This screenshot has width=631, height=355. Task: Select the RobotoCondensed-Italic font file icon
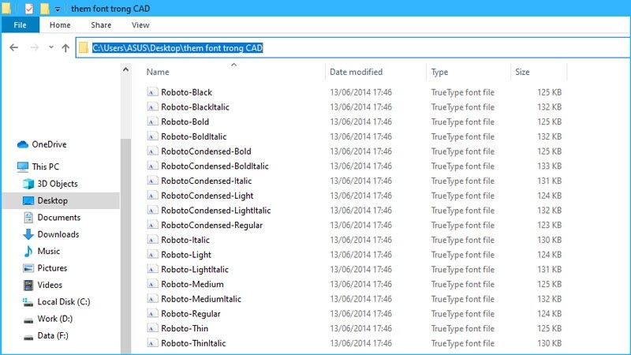coord(151,181)
